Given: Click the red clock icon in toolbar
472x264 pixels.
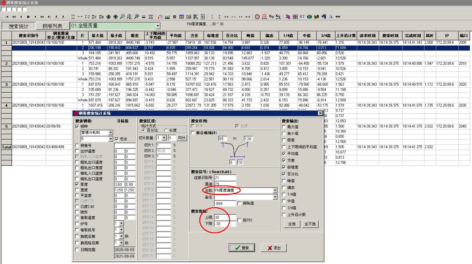Looking at the screenshot, I should [257, 17].
